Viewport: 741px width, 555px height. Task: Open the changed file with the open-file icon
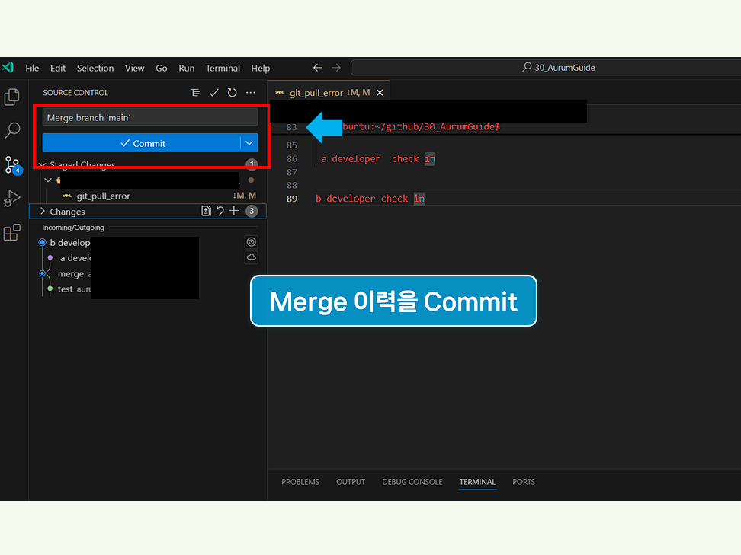tap(206, 211)
